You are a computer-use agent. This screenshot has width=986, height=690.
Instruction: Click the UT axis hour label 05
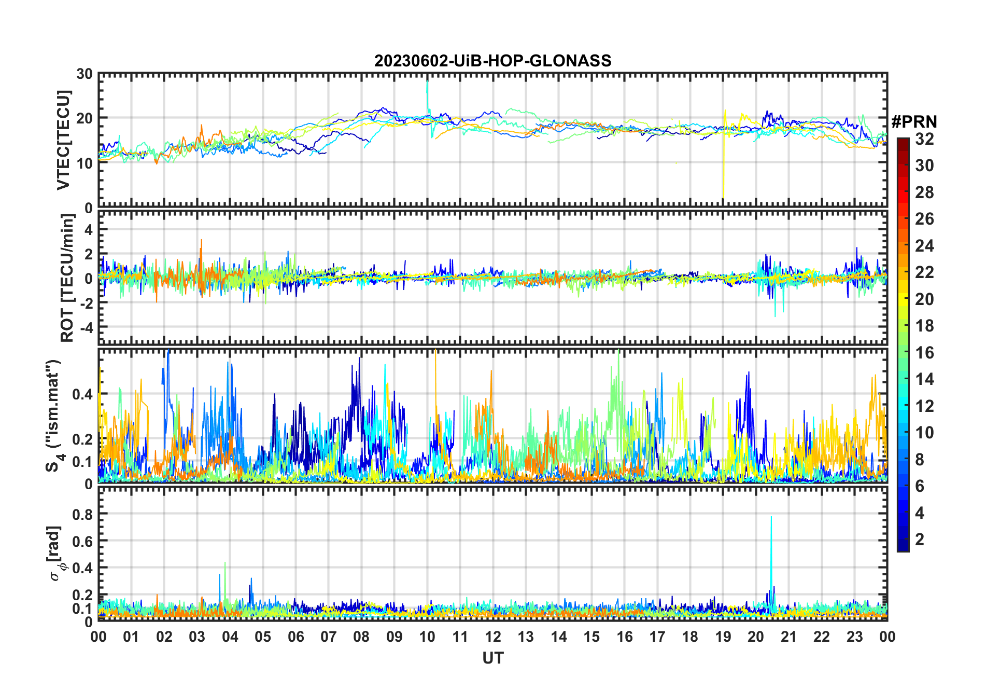(263, 637)
